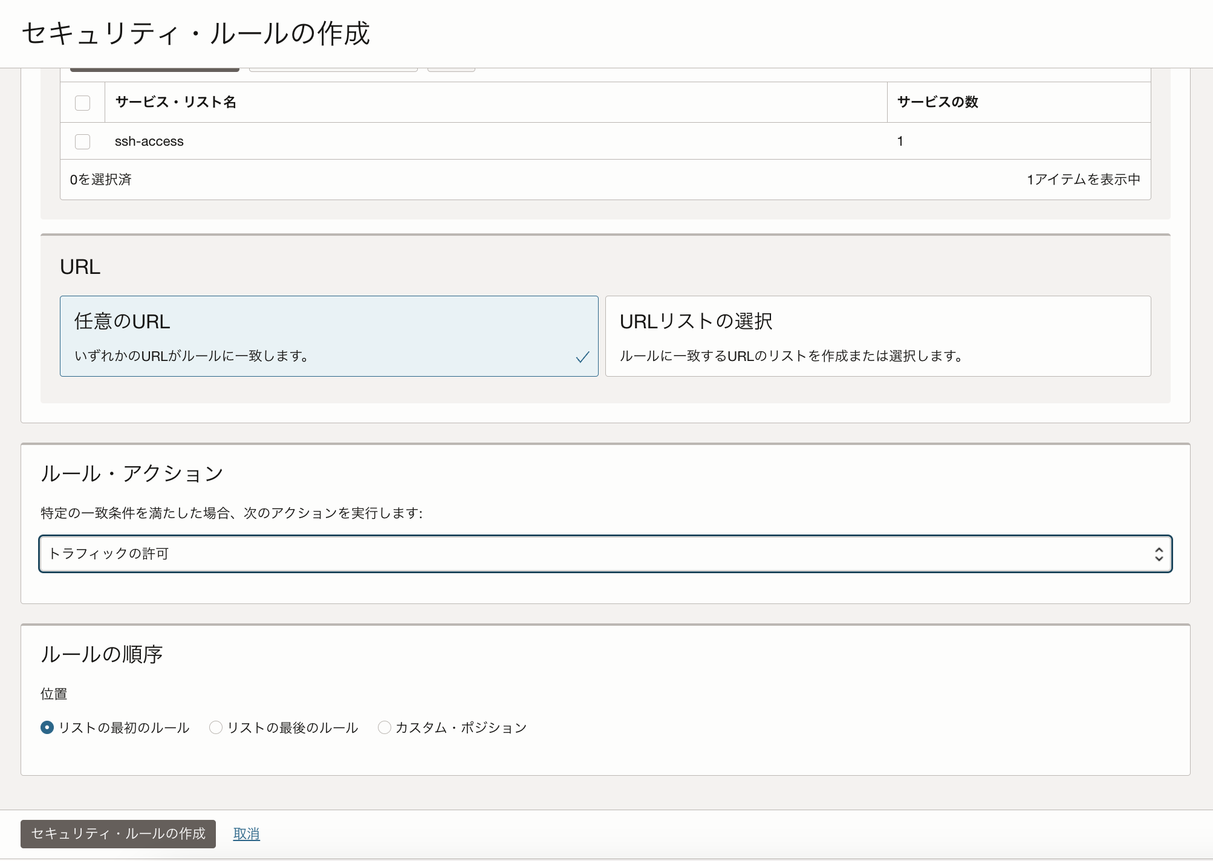Screen dimensions: 1213x861
Task: Choose the URLリストの選択 card
Action: click(x=877, y=336)
